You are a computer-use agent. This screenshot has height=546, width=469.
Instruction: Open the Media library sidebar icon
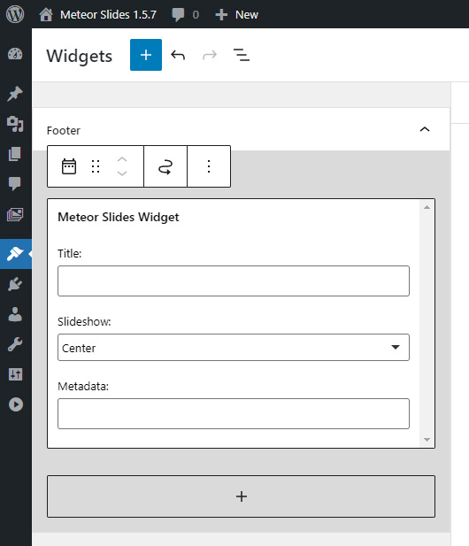(15, 124)
